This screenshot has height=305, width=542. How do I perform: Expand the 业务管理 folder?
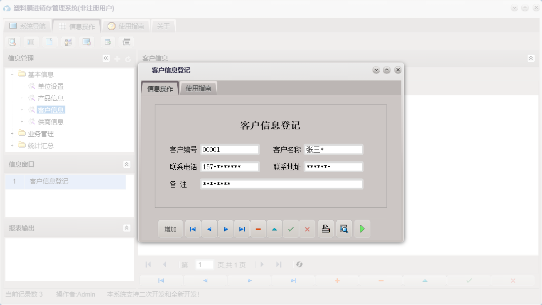pyautogui.click(x=11, y=133)
